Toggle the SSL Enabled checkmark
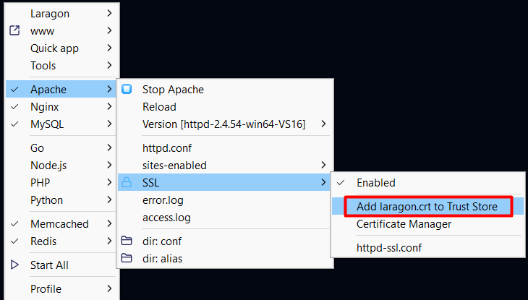This screenshot has width=528, height=300. pyautogui.click(x=342, y=183)
